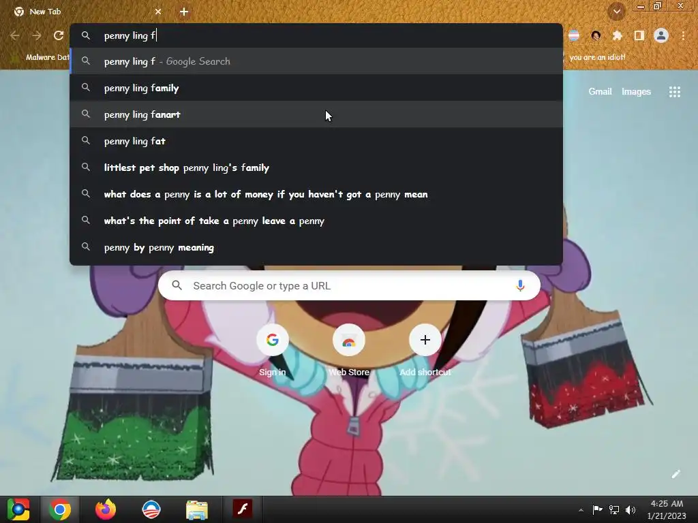Click the network tray icon
The image size is (698, 523).
tap(614, 509)
